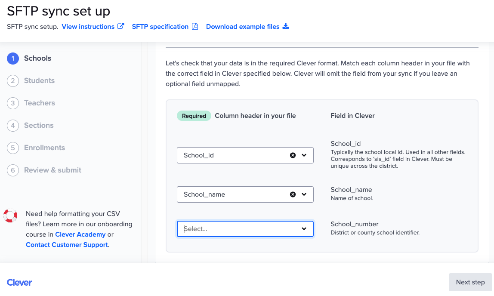Click the download icon beside Download example files
The height and width of the screenshot is (296, 494).
coord(285,26)
